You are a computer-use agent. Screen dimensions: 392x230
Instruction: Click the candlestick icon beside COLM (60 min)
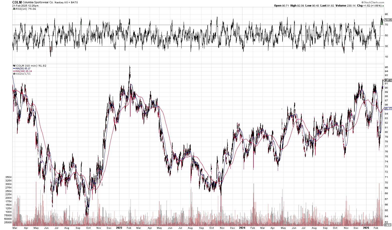[x=14, y=66]
